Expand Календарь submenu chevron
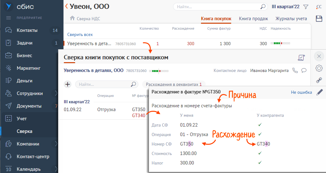The width and height of the screenshot is (326, 173). click(x=56, y=169)
